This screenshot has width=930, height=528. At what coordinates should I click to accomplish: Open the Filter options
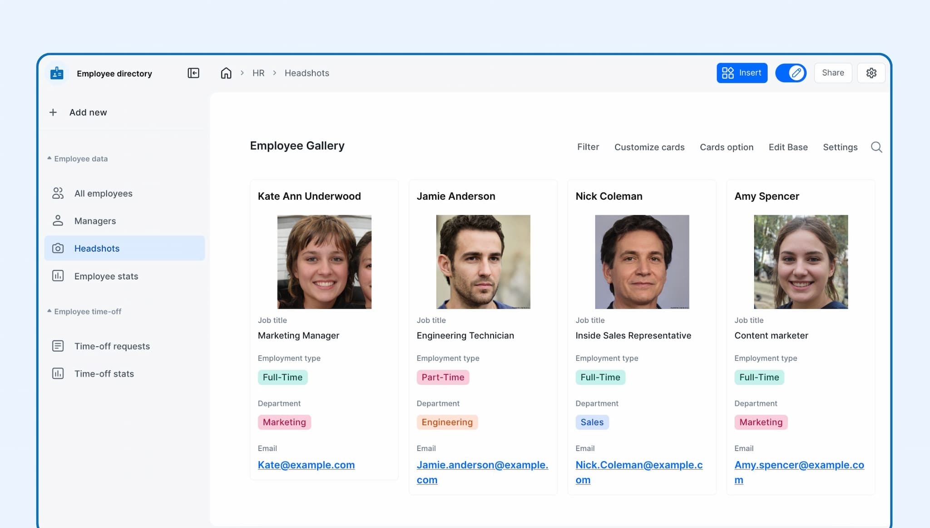(588, 147)
